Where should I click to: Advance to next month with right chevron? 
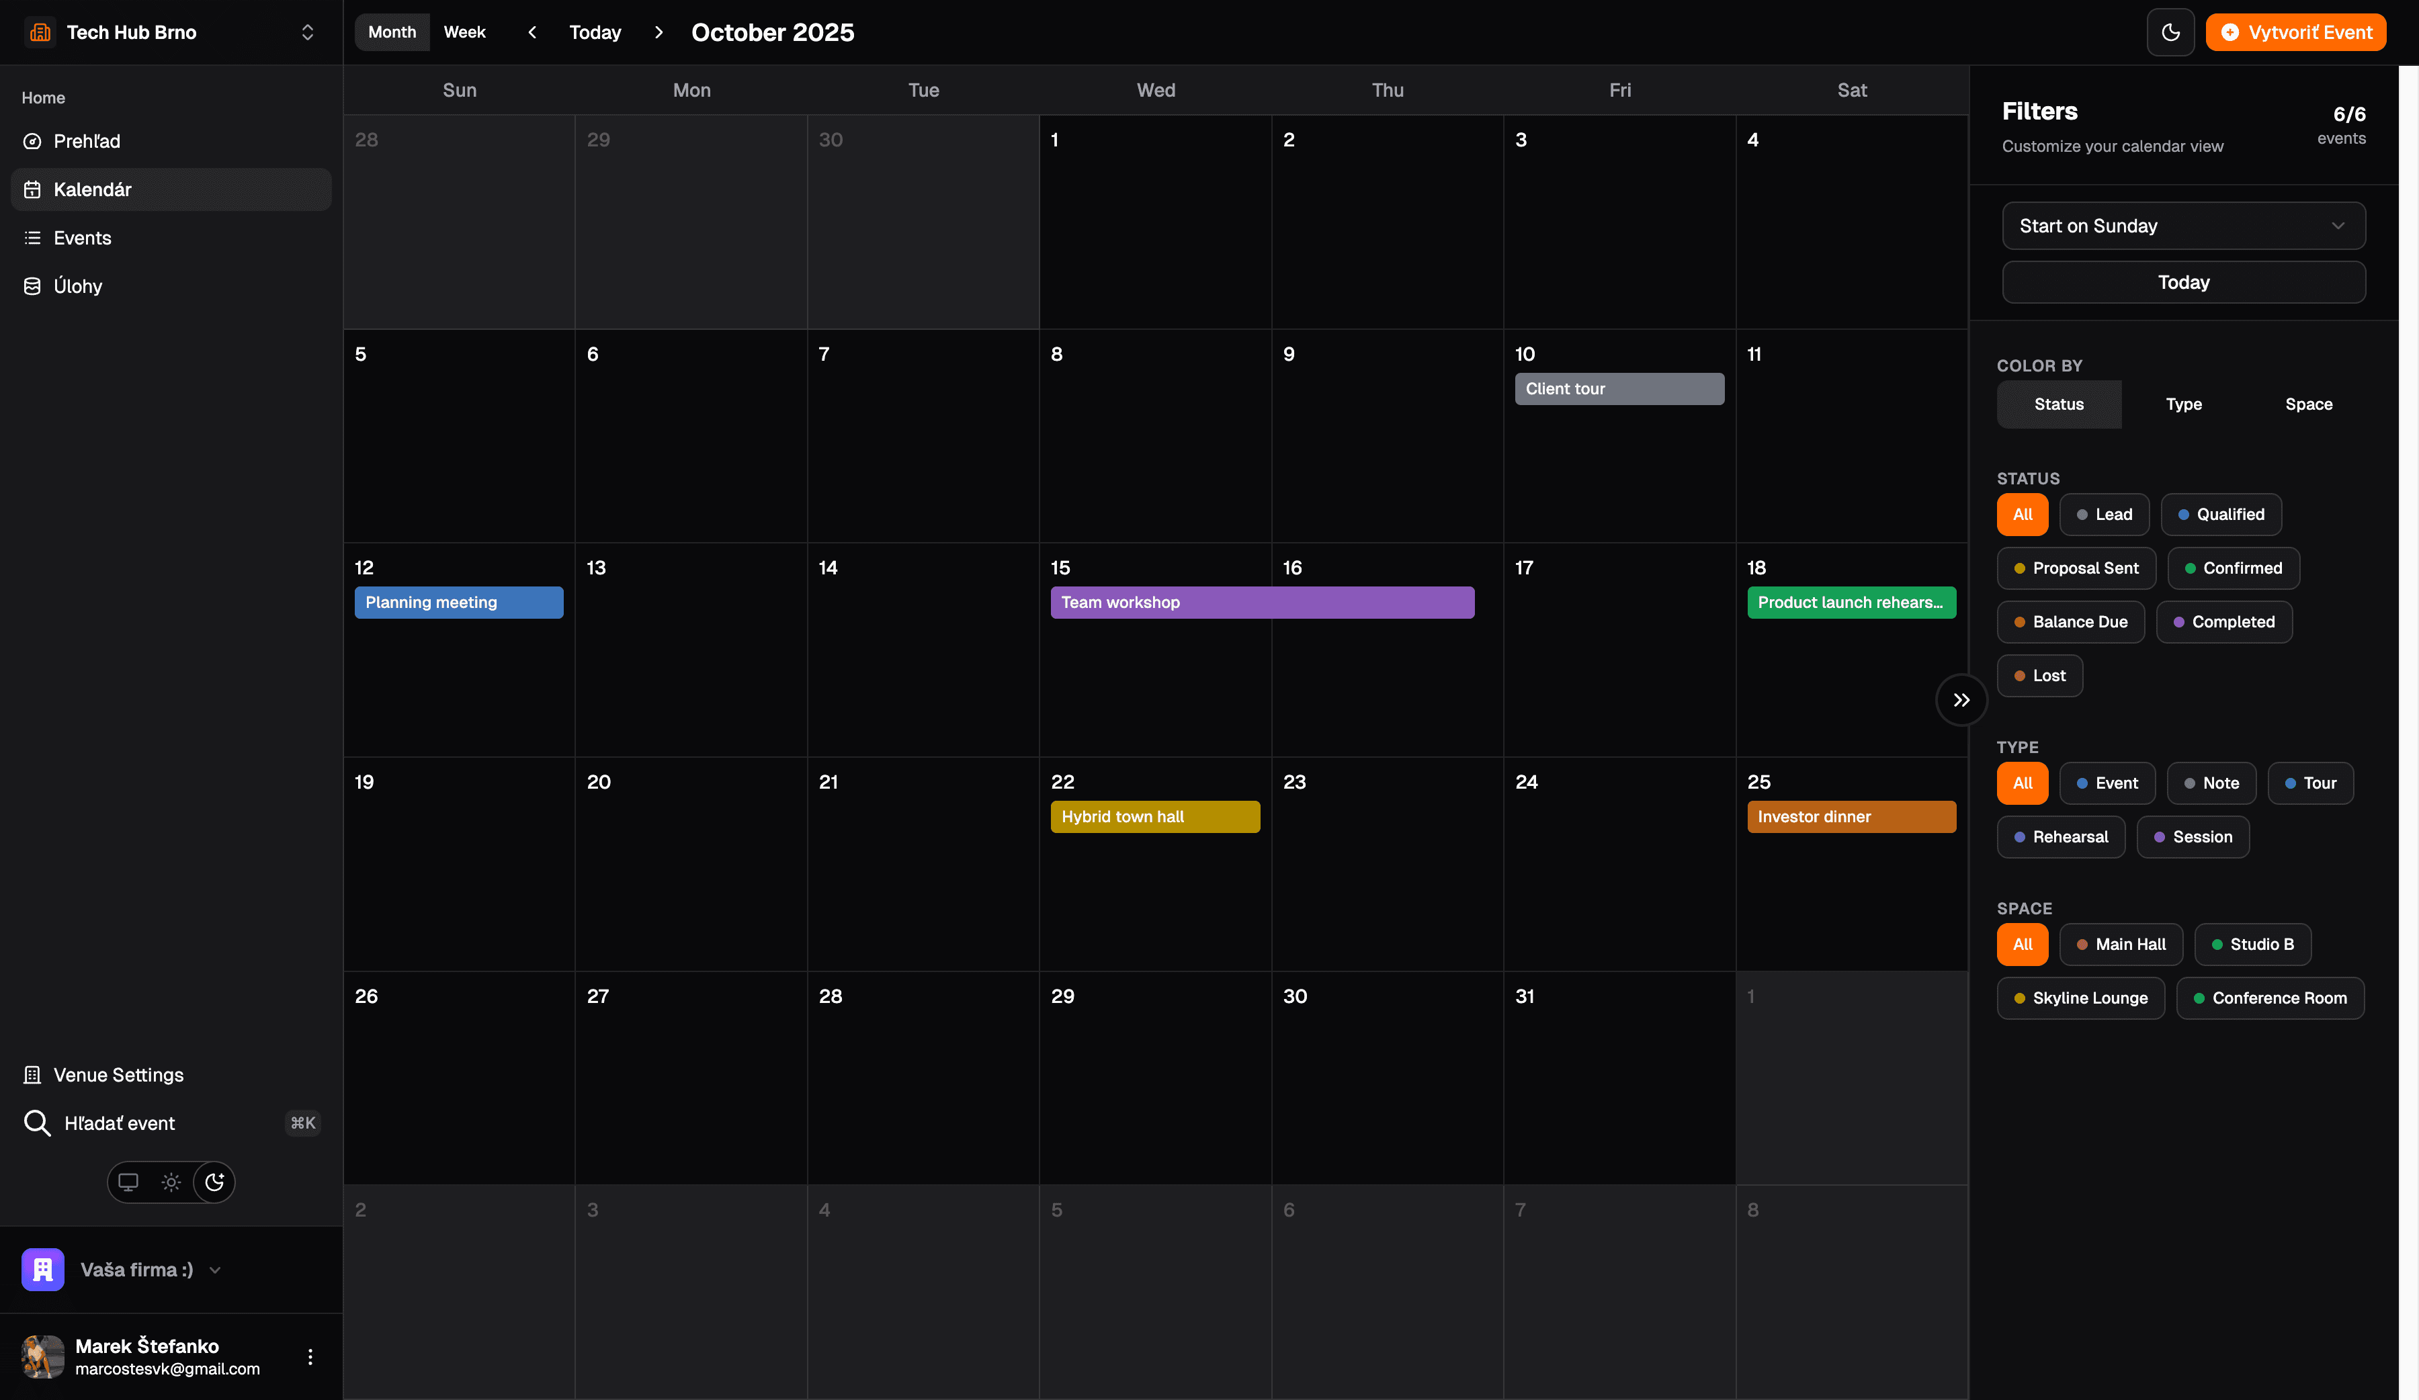click(x=659, y=33)
